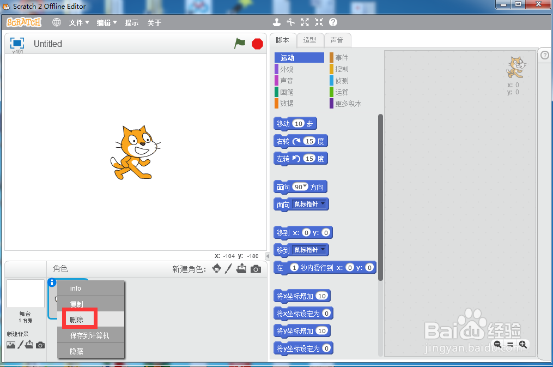The height and width of the screenshot is (367, 553).
Task: Select the 事件 events block category
Action: (354, 57)
